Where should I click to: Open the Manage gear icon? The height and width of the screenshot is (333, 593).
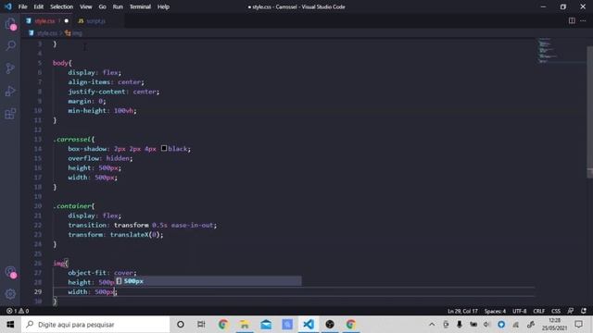pyautogui.click(x=10, y=294)
